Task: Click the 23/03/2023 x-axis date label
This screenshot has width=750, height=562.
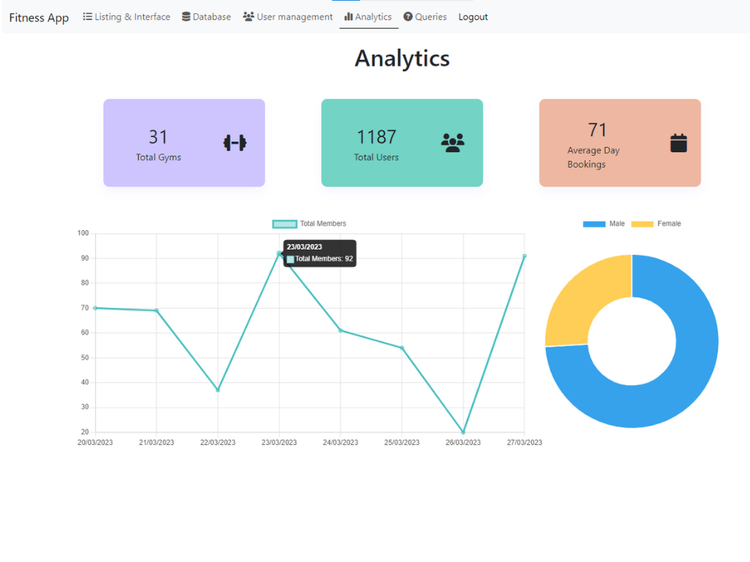Action: point(279,443)
